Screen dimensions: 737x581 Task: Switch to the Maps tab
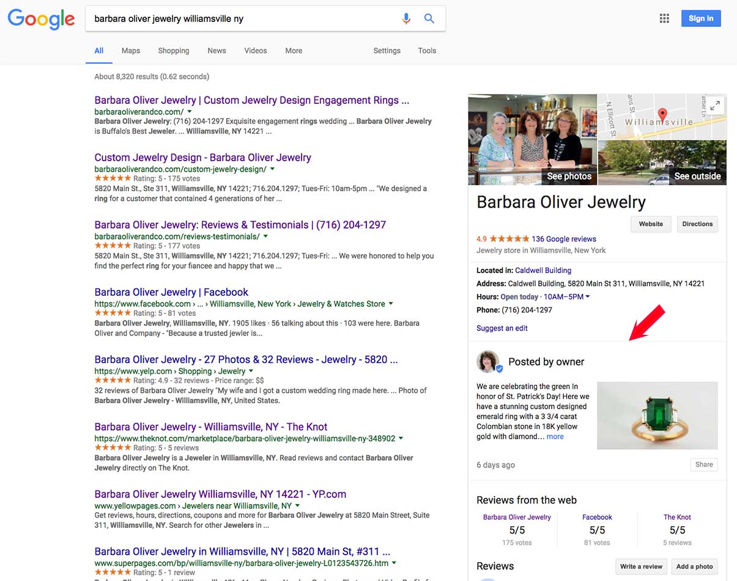point(131,51)
